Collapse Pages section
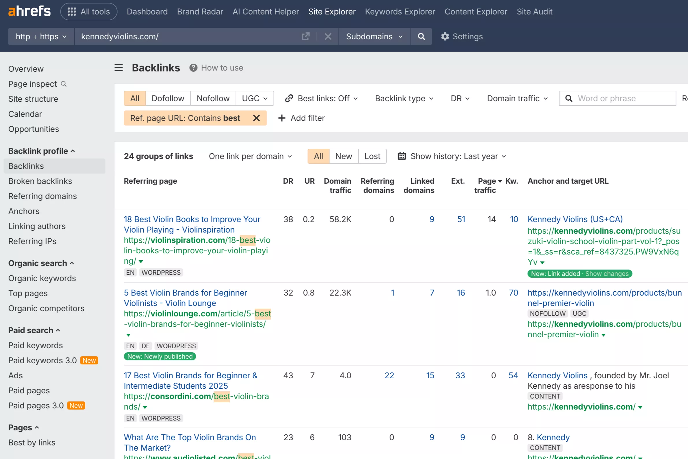 click(24, 427)
